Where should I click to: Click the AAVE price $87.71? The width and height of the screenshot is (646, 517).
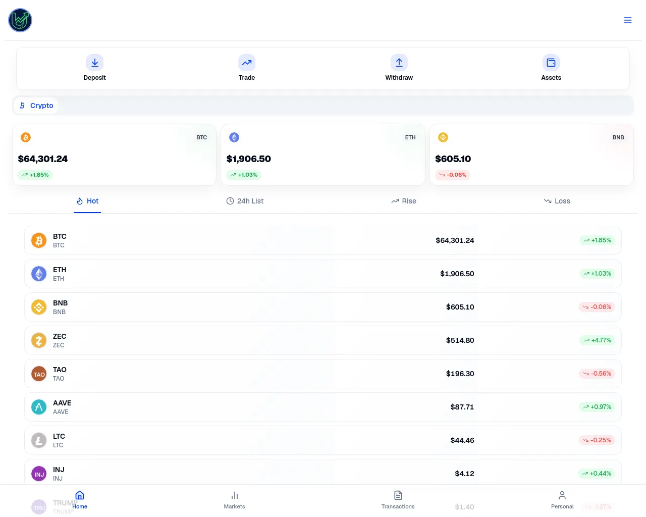[462, 407]
